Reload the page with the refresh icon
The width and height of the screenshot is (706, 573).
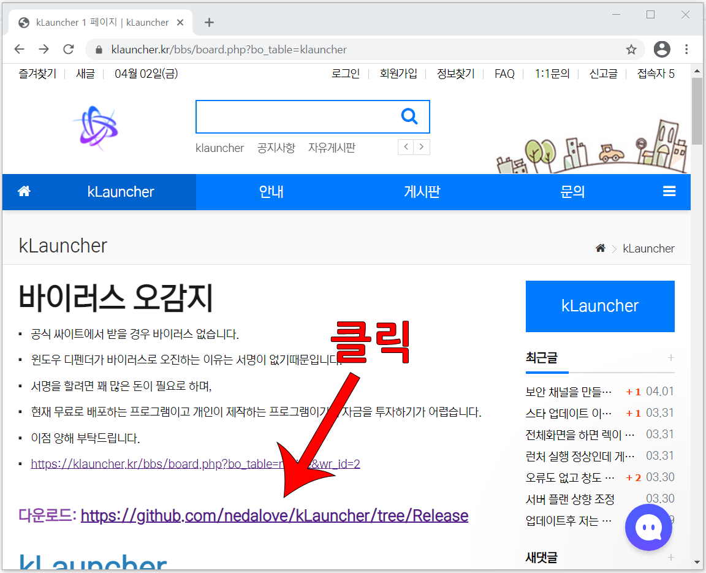pyautogui.click(x=69, y=49)
